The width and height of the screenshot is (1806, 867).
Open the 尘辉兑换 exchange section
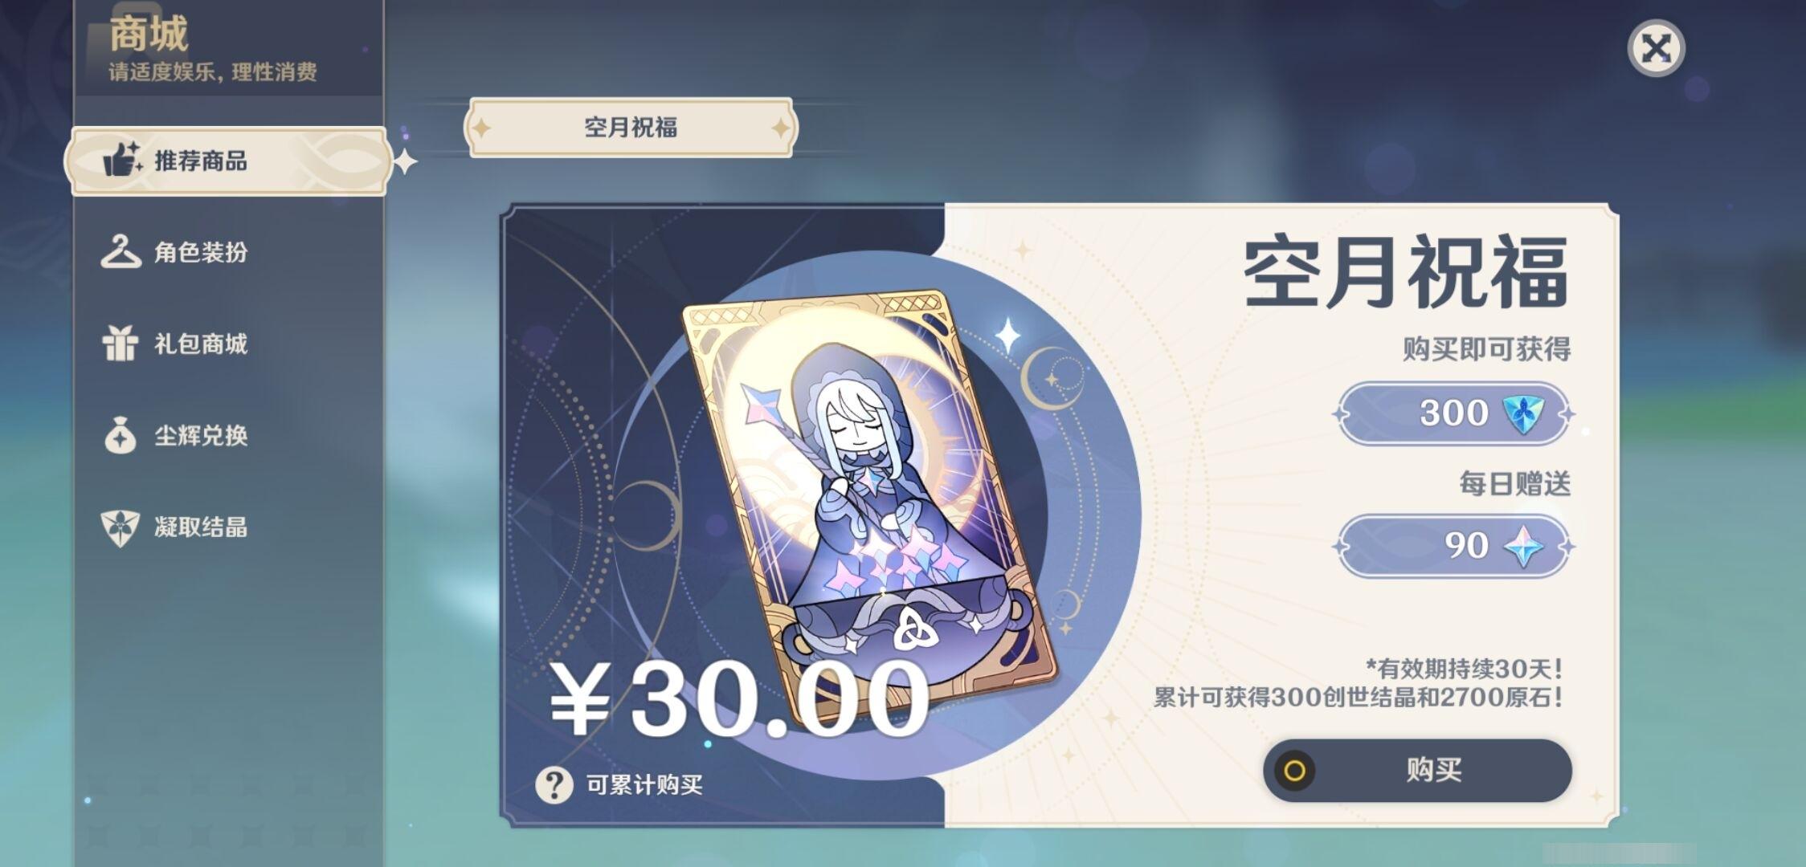229,435
